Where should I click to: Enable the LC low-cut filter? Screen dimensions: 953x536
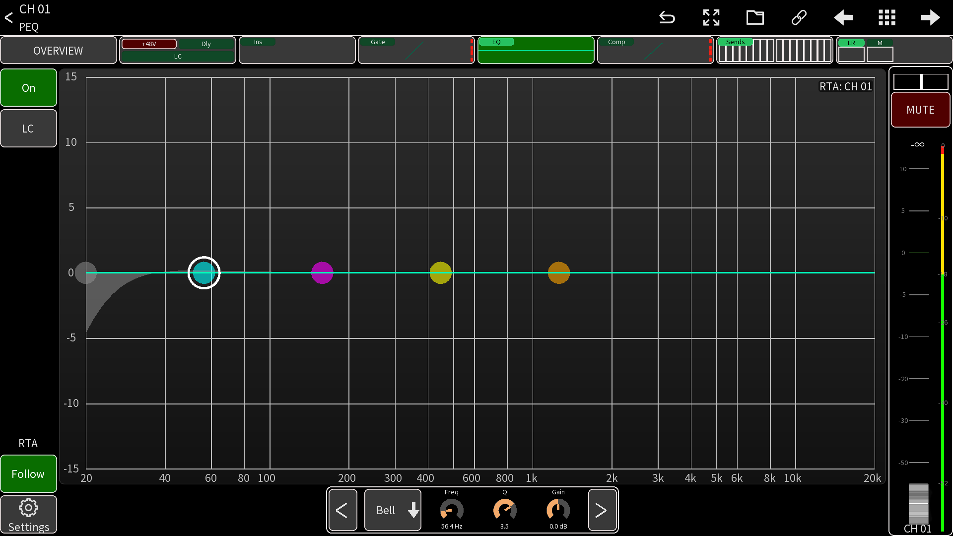tap(28, 128)
